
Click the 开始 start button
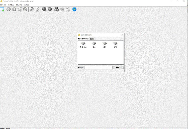(118, 67)
